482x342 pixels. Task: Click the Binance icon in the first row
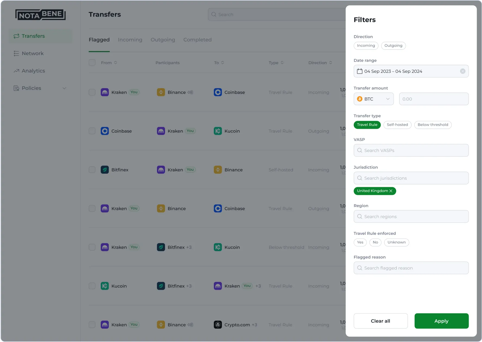[161, 92]
